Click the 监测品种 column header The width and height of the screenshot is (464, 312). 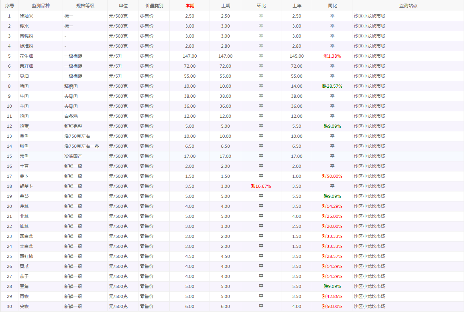point(40,6)
